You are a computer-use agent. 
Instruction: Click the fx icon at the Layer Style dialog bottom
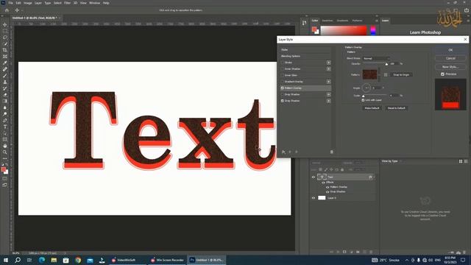[283, 152]
